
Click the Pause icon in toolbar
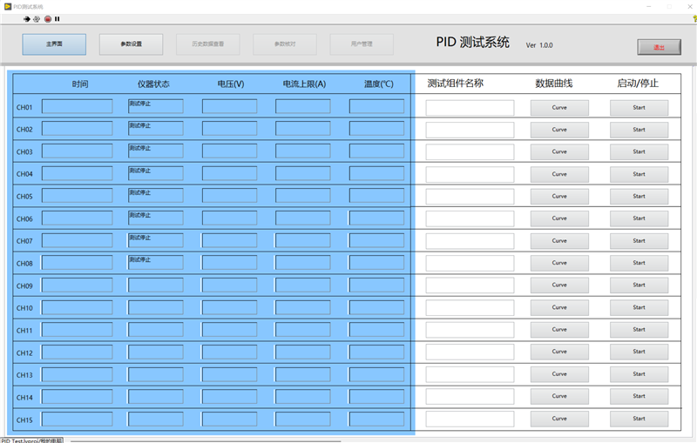58,18
